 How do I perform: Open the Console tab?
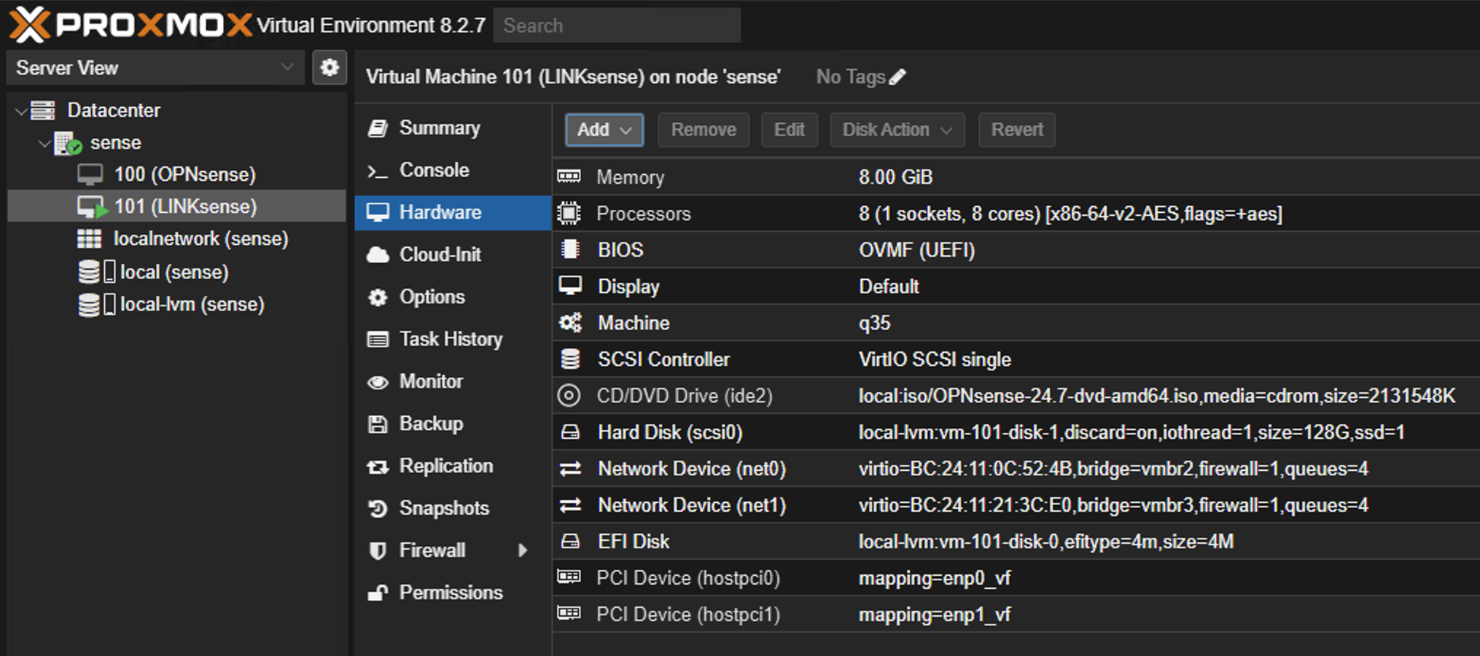(453, 171)
